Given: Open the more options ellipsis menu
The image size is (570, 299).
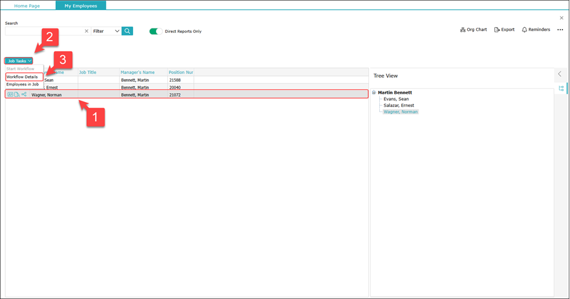Looking at the screenshot, I should click(x=560, y=30).
